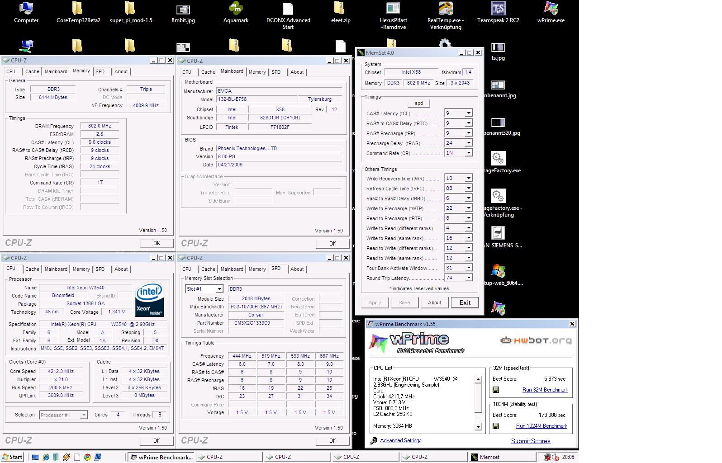722x463 pixels.
Task: Open the Command Rate (CR) dropdown in MemSet
Action: click(x=469, y=153)
